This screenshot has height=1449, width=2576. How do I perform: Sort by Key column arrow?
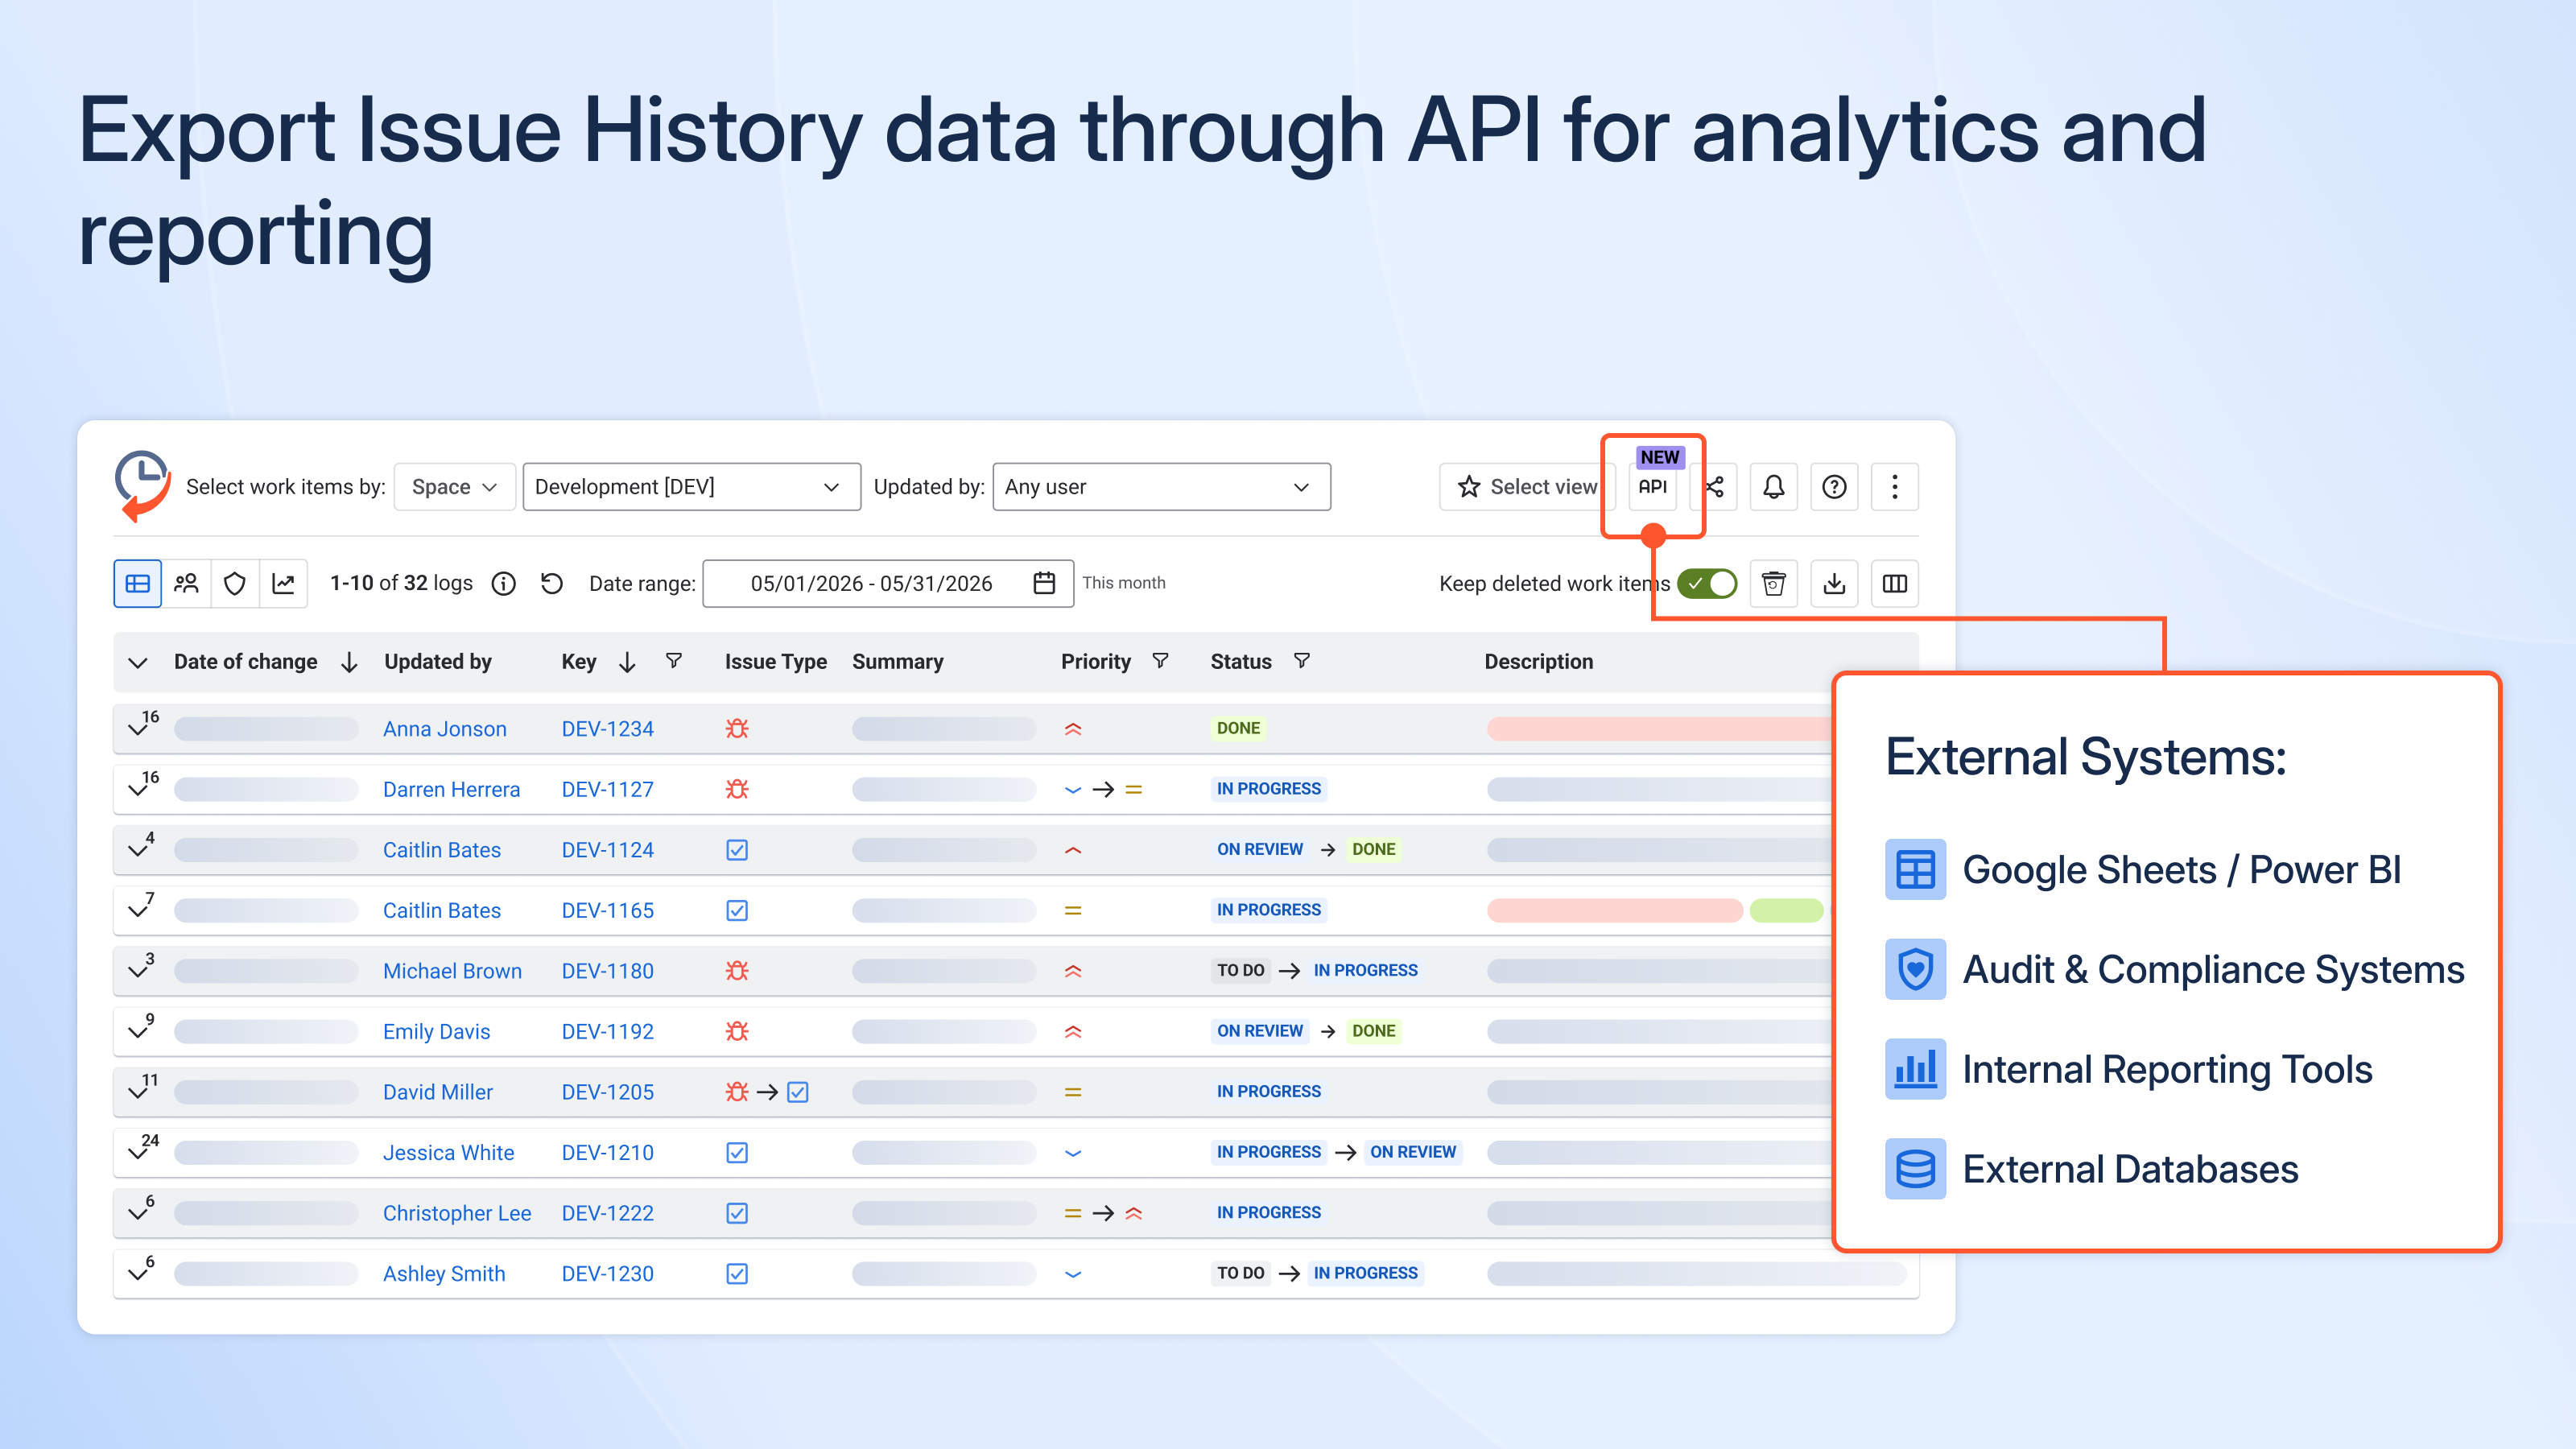point(627,662)
